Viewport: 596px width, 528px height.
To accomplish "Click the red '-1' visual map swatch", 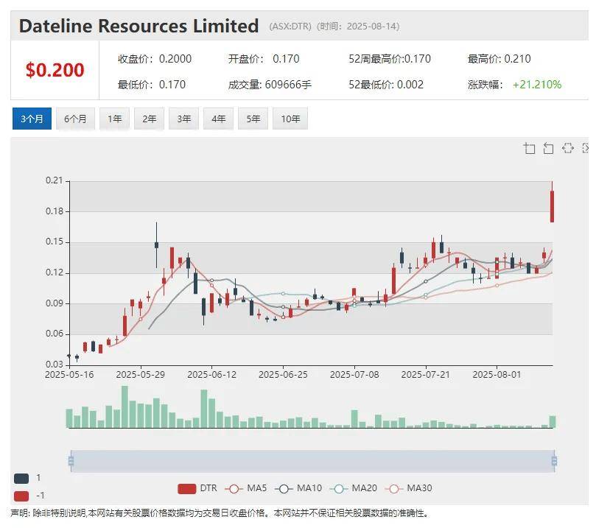I will point(21,496).
